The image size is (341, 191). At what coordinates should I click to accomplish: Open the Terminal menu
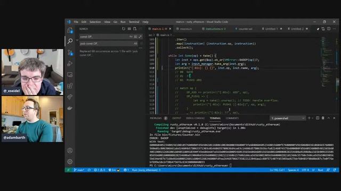pos(134,22)
